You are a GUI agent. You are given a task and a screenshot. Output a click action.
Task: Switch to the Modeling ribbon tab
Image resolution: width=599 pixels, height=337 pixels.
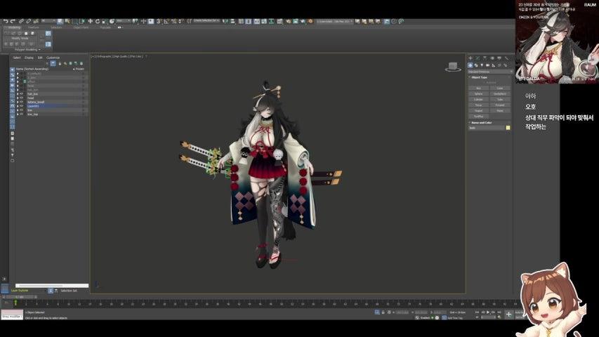14,27
